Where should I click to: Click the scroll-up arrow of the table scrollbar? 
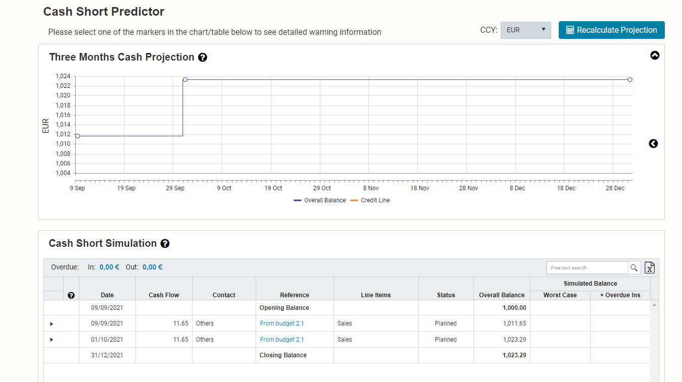tap(655, 305)
